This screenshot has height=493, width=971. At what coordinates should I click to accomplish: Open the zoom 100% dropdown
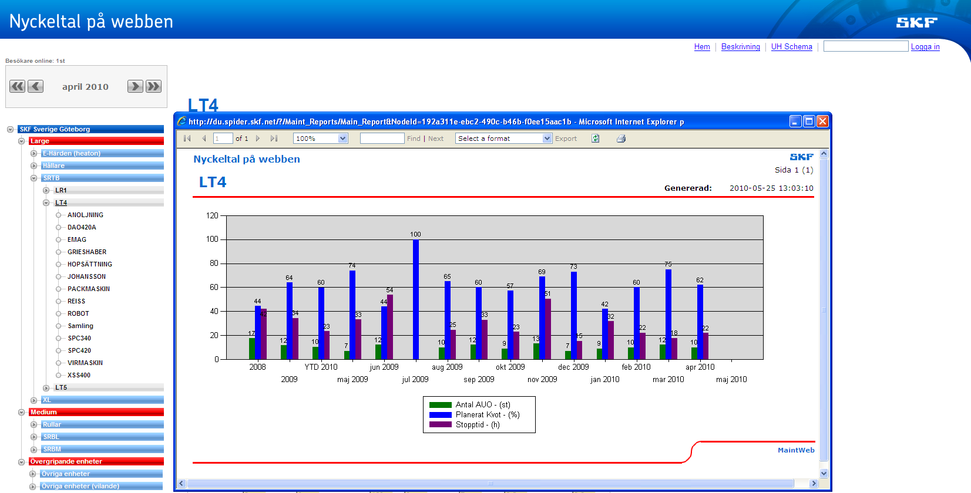[x=344, y=139]
